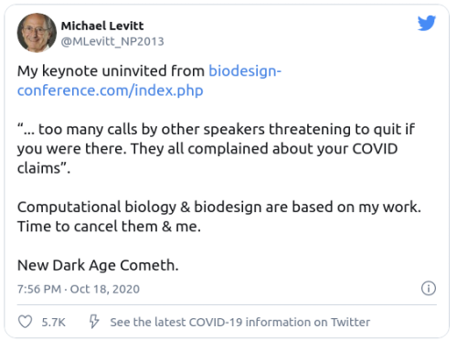The image size is (457, 340).
Task: Open the tweet info icon
Action: 429,288
